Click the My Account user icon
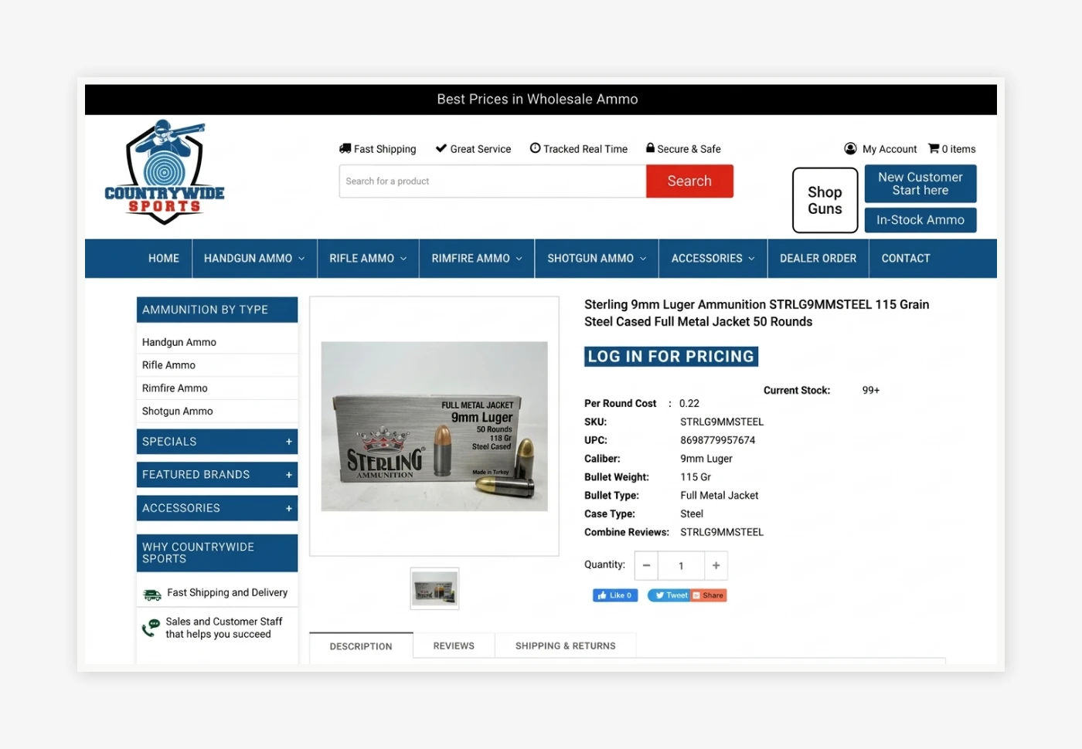The width and height of the screenshot is (1082, 749). click(850, 148)
